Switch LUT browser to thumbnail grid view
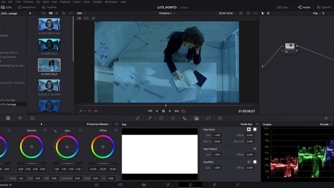The width and height of the screenshot is (334, 188). (51, 13)
